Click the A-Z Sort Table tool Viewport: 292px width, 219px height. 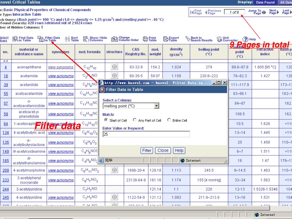click(72, 39)
